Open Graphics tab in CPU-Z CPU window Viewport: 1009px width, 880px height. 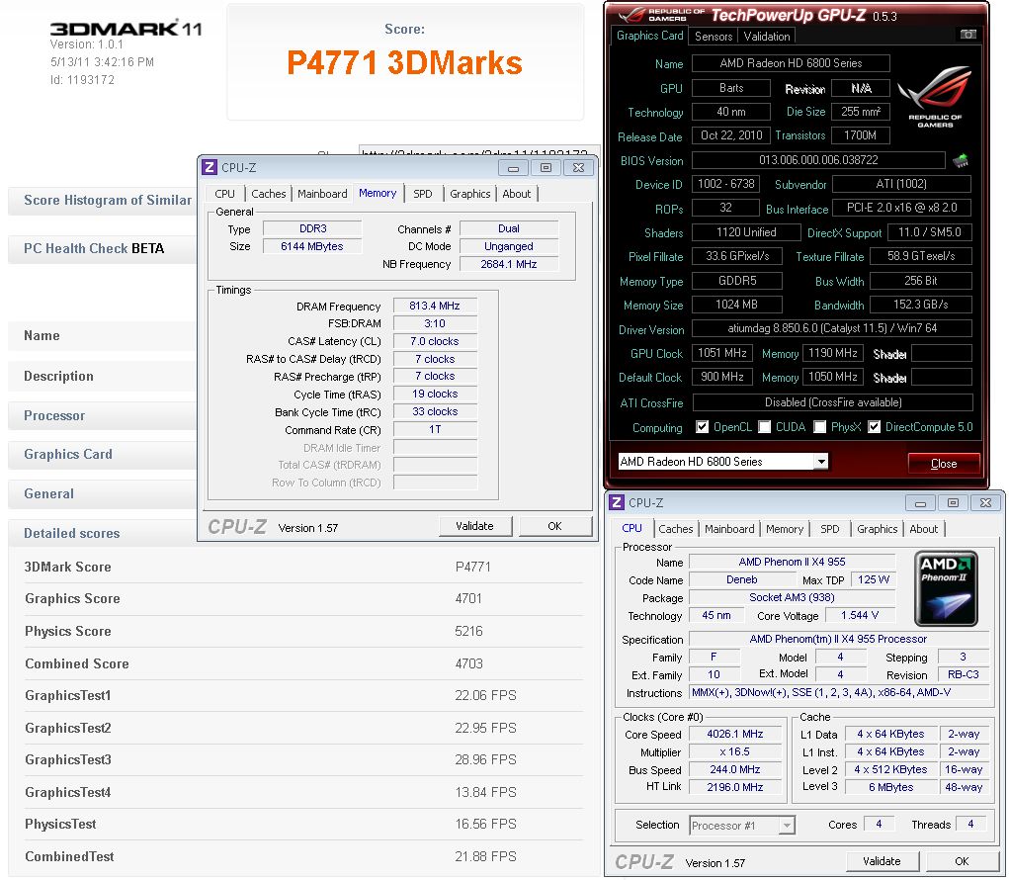[878, 529]
